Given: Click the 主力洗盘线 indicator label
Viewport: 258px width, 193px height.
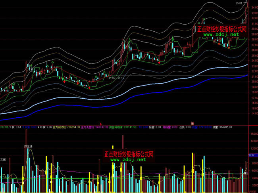Looking at the screenshot, I should coord(90,127).
